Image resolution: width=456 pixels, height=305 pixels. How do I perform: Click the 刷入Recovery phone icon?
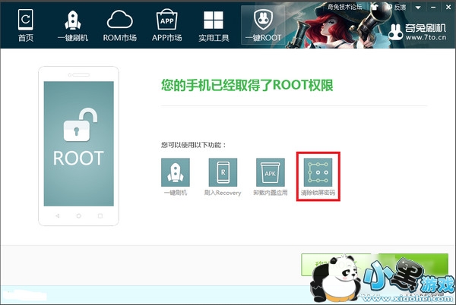click(223, 172)
